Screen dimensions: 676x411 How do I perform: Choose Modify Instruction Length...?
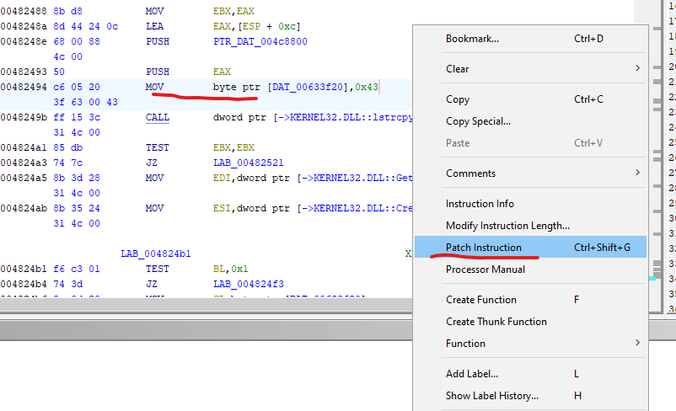click(x=507, y=226)
